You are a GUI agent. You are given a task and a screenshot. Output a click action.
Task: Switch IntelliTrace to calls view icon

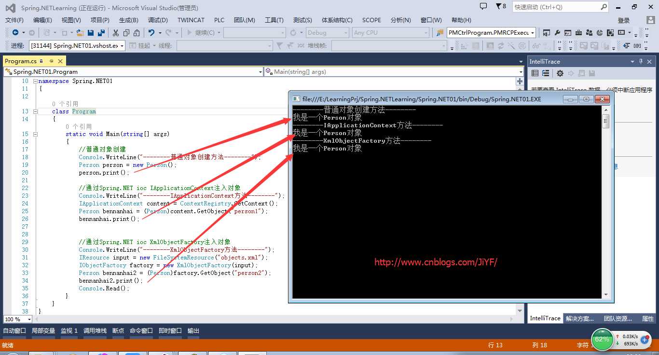(546, 73)
